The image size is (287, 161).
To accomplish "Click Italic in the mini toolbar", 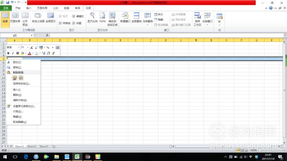I will (x=13, y=53).
